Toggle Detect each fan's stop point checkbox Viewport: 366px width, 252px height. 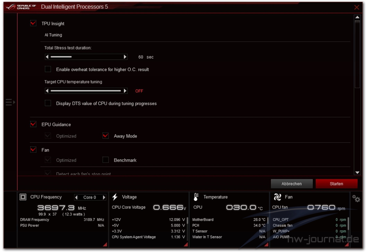coord(48,173)
